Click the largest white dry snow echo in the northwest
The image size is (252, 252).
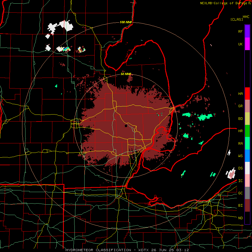[x=66, y=26]
